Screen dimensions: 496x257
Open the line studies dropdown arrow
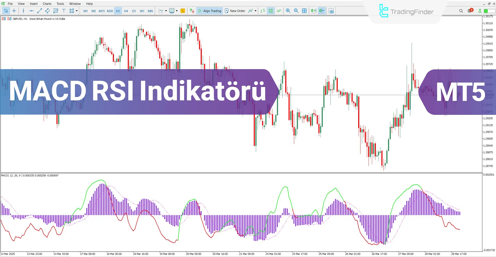pos(166,11)
